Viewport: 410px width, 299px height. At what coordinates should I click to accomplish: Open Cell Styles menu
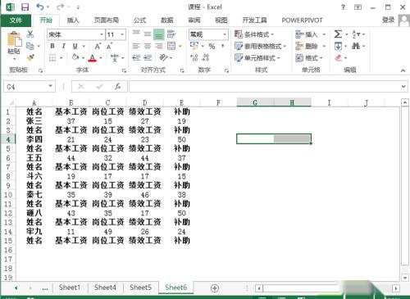[257, 58]
